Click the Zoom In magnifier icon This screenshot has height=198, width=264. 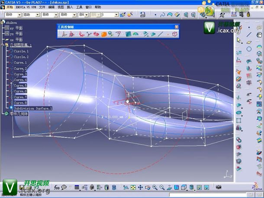point(155,187)
